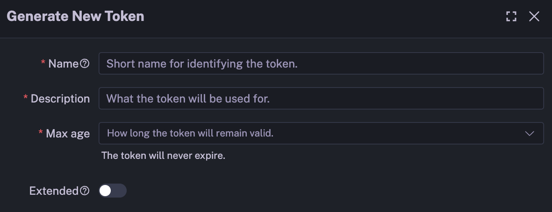Click the Max age field label
The image size is (552, 212).
point(68,134)
